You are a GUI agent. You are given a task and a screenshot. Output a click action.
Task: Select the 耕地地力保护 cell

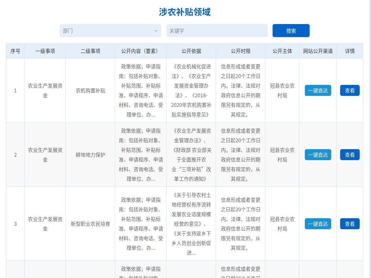tap(91, 155)
